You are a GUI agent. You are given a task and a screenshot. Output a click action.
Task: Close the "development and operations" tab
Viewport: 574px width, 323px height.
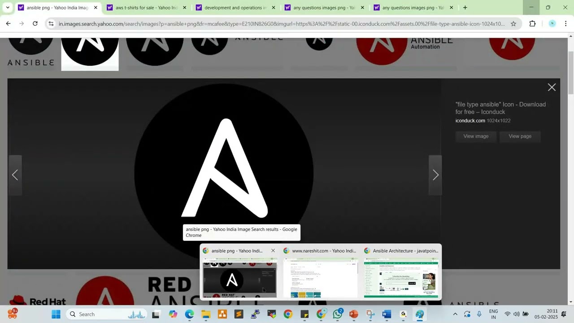[274, 8]
